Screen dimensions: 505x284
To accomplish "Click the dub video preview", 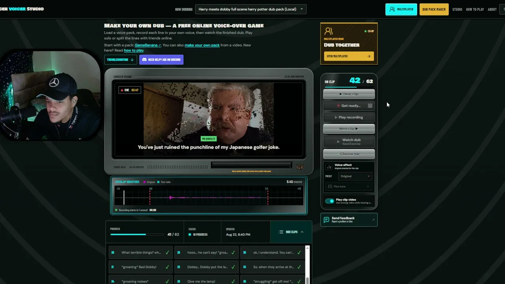I will coord(209,120).
